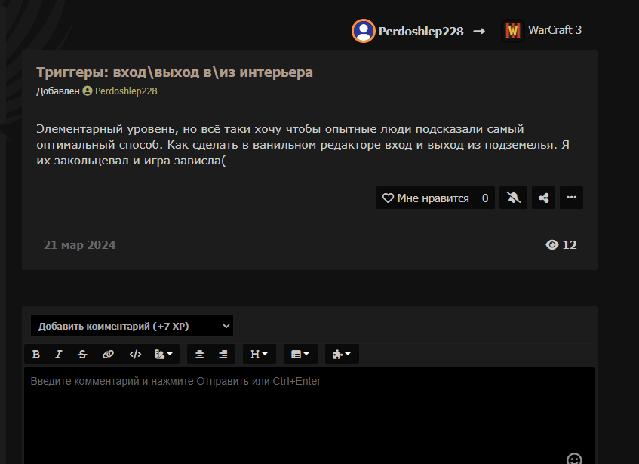Click into the comment text field
The width and height of the screenshot is (639, 464).
point(310,416)
